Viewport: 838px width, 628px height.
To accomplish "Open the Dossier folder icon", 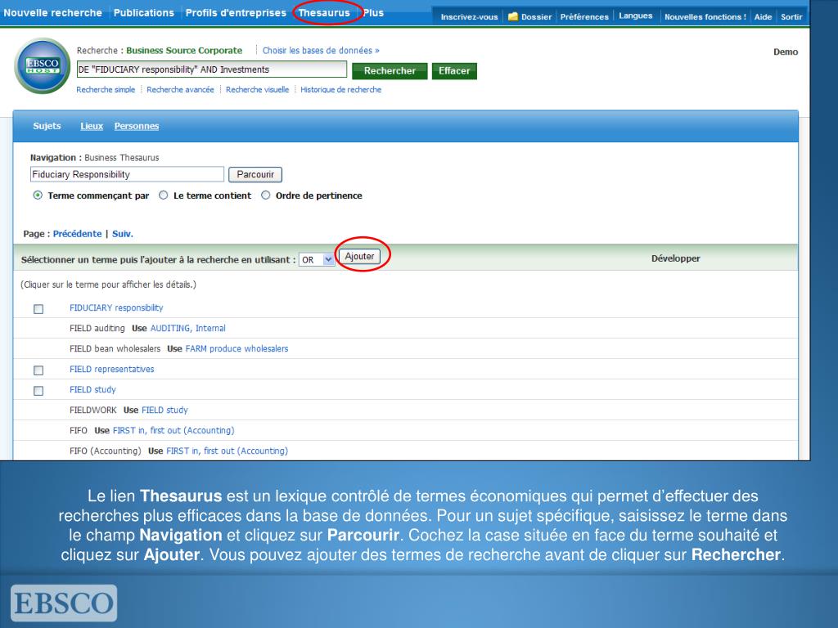I will [x=512, y=16].
